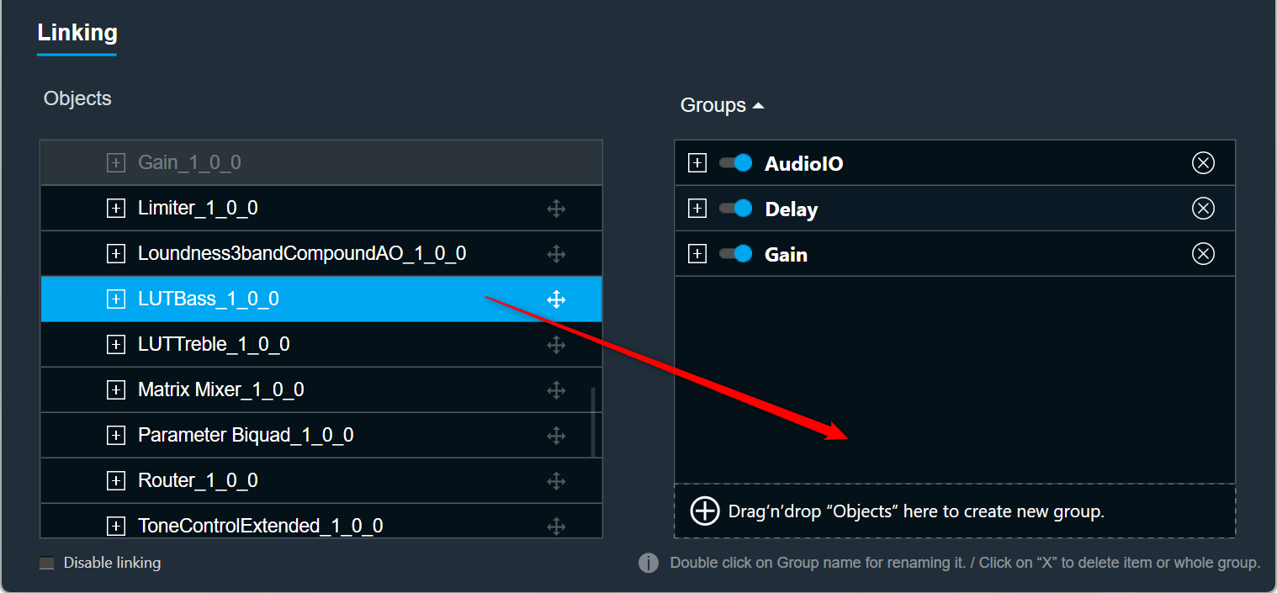Select Parameter Biquad_1_0_0 in Objects list
This screenshot has height=593, width=1277.
[x=321, y=435]
